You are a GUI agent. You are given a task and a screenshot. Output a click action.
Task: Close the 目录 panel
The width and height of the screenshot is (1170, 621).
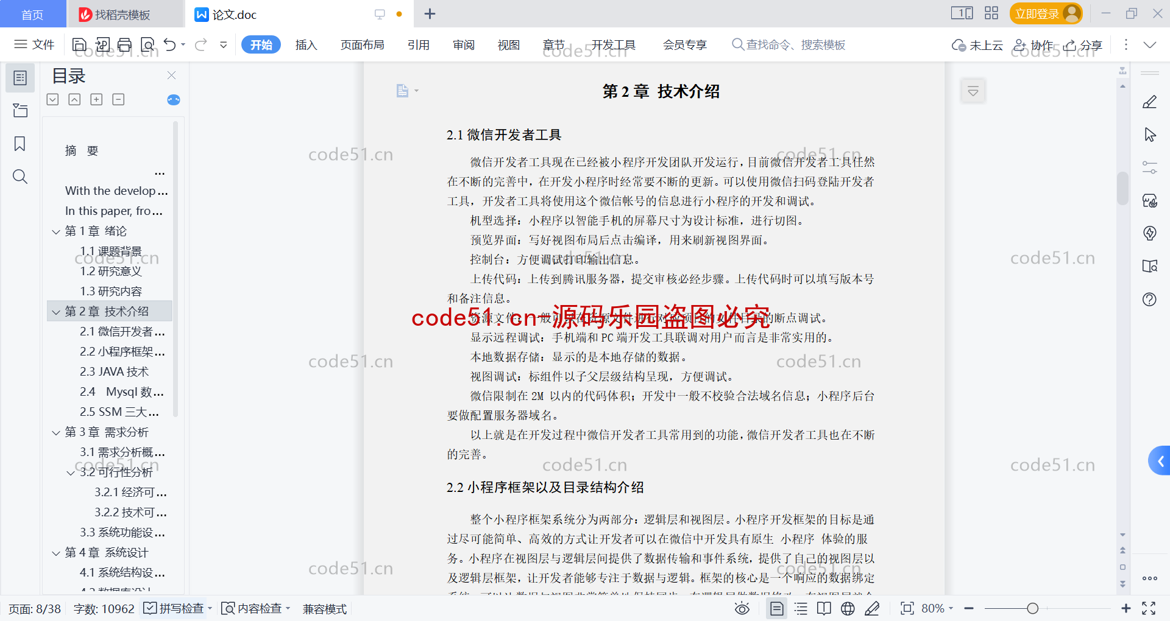(171, 75)
